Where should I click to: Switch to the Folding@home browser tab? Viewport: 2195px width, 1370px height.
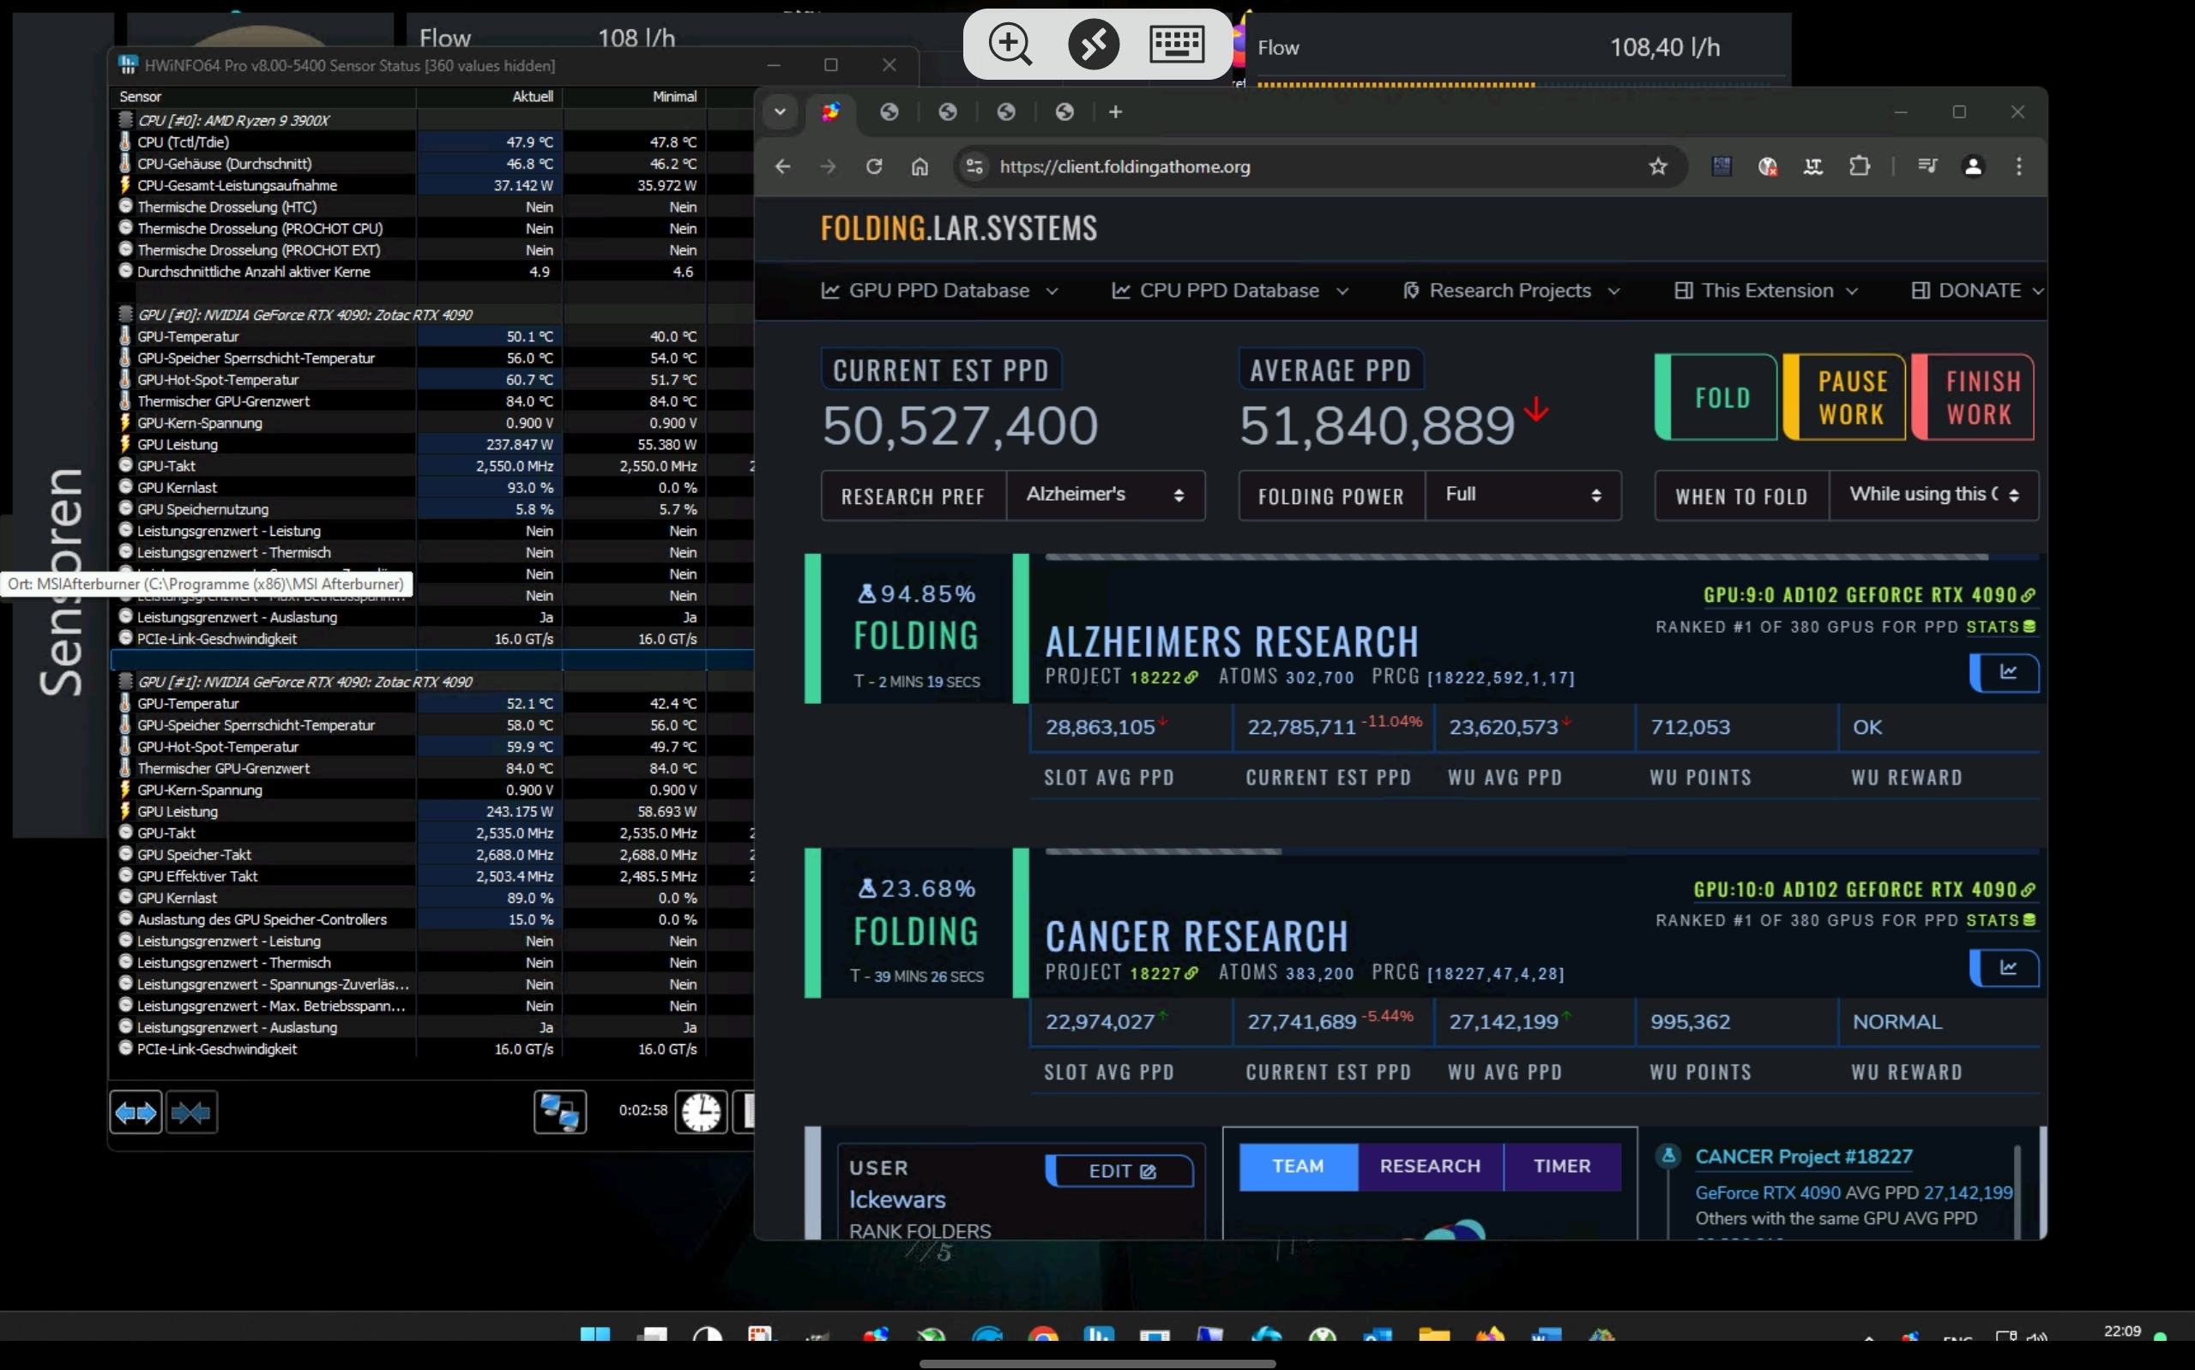(x=831, y=111)
